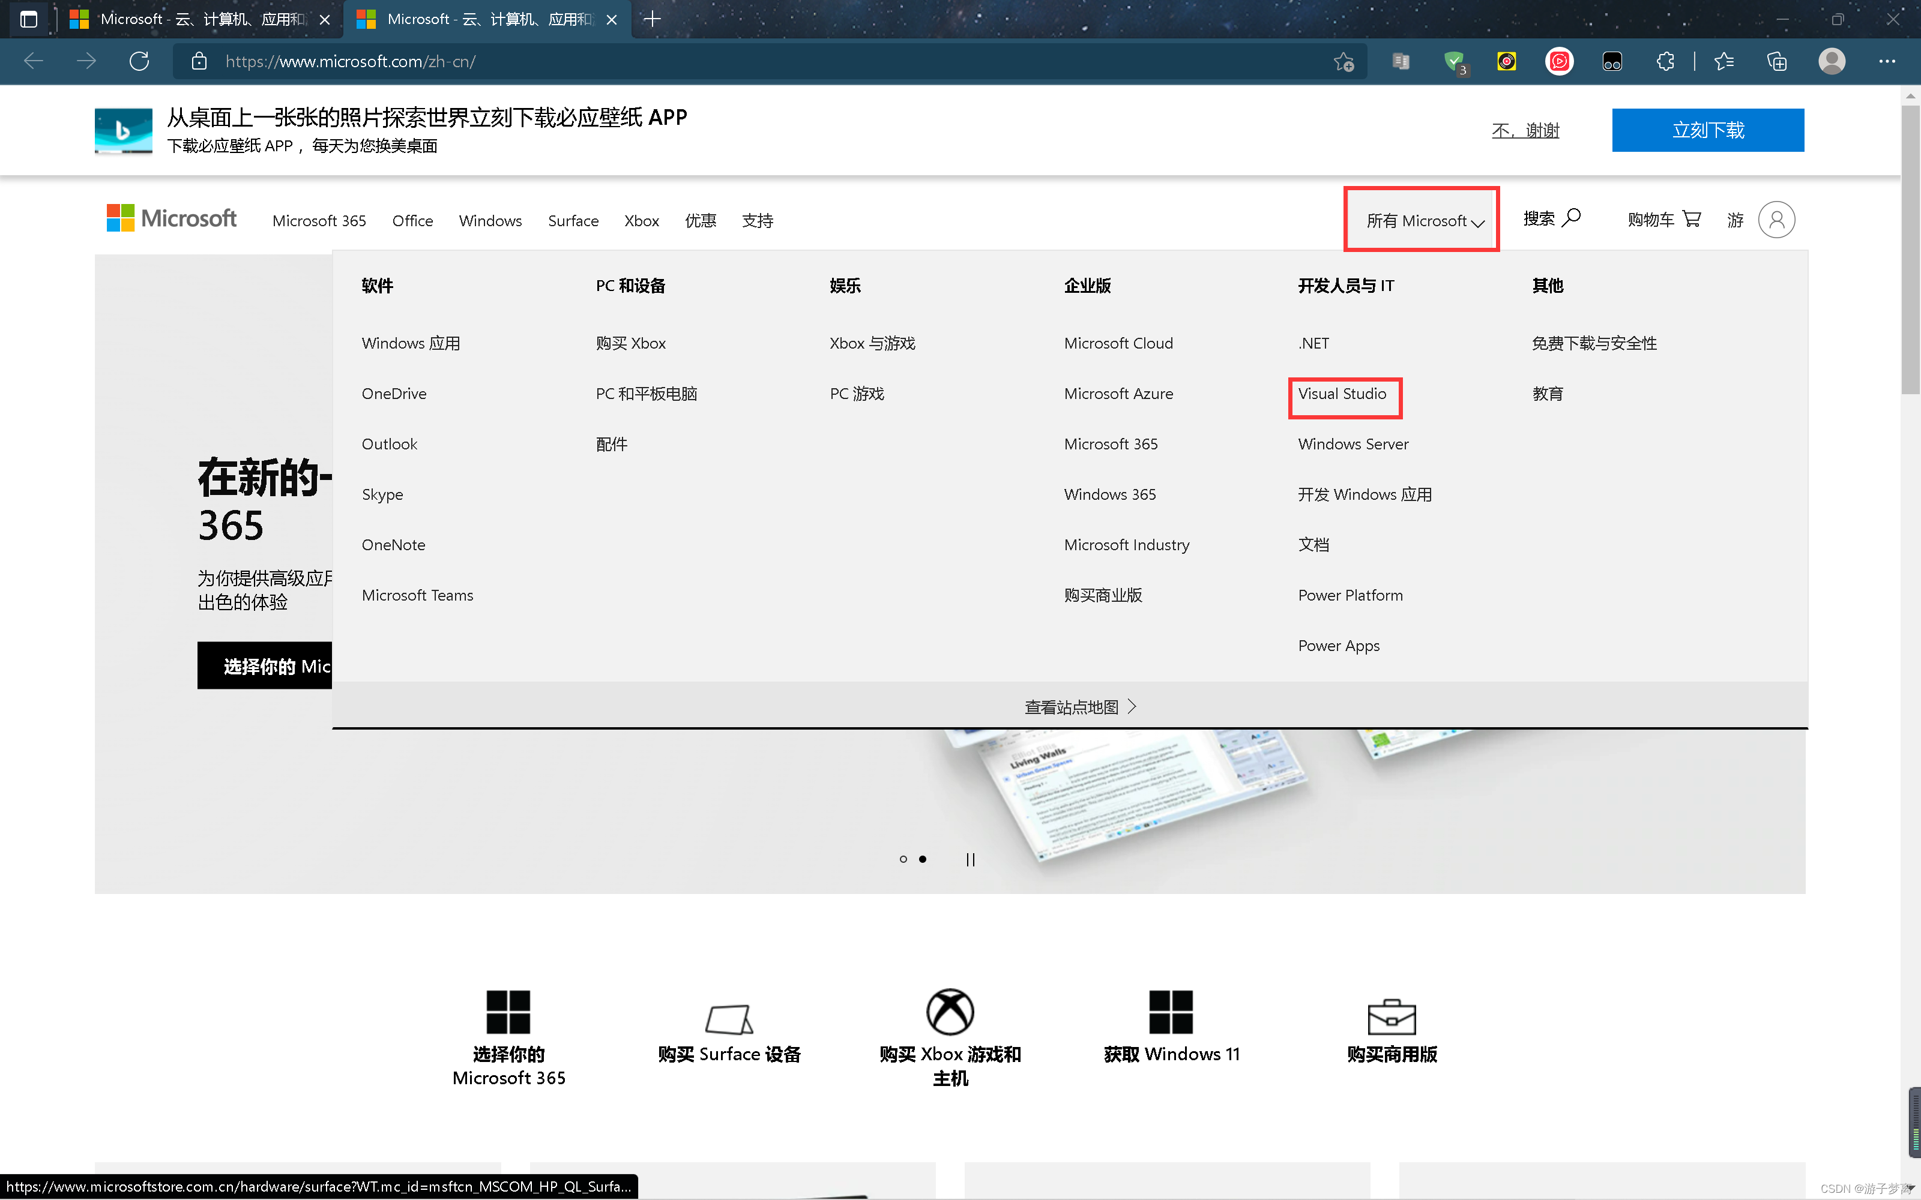Click the browser refresh icon

[139, 61]
